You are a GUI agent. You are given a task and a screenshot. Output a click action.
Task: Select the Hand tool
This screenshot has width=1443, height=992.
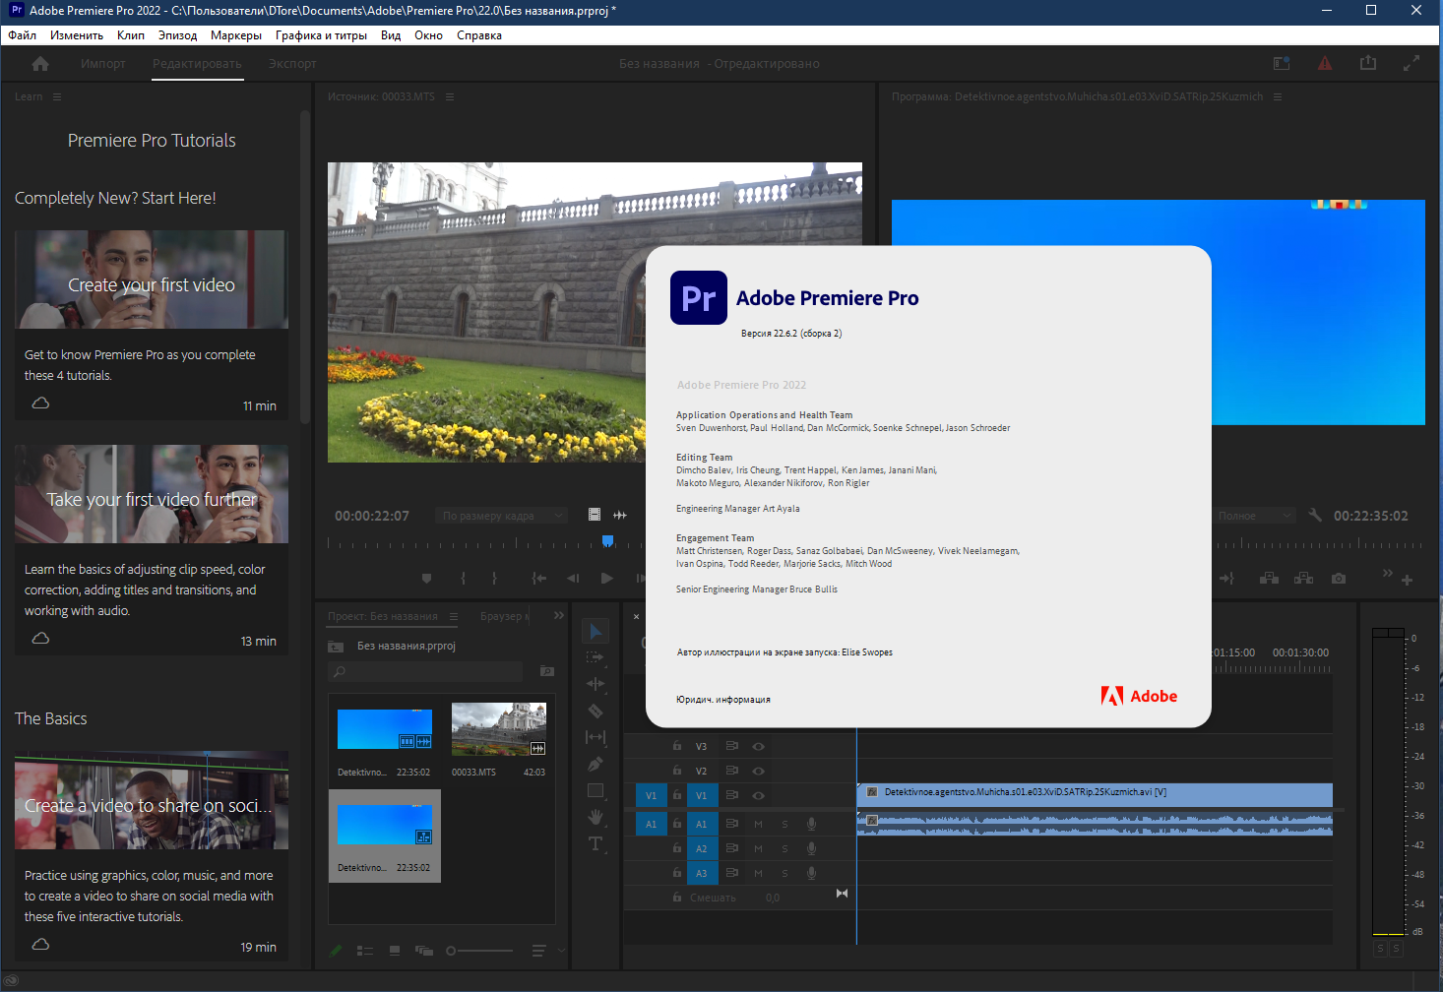(x=596, y=817)
